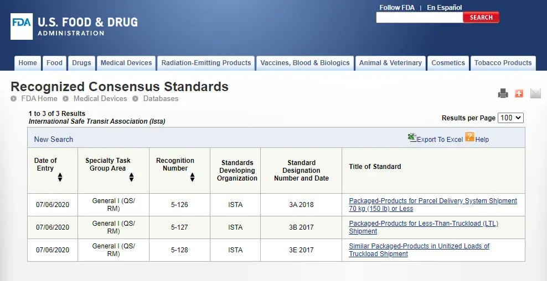This screenshot has width=547, height=281.
Task: Click the New Search link
Action: [x=53, y=139]
